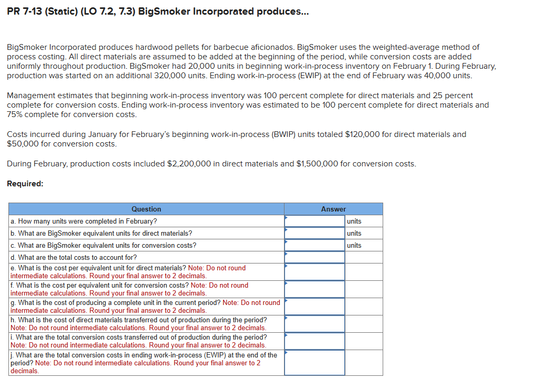Click the Question column header
This screenshot has width=537, height=390.
[x=146, y=209]
